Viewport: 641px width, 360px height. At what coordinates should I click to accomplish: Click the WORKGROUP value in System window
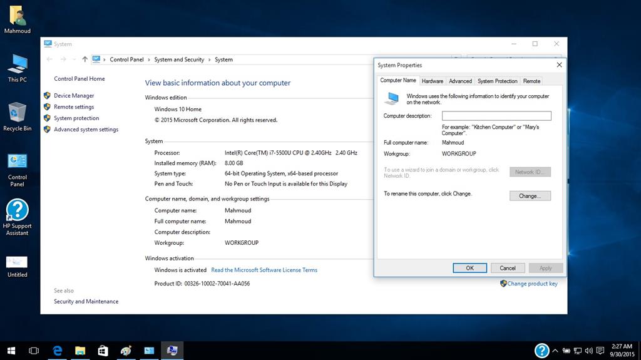(242, 242)
